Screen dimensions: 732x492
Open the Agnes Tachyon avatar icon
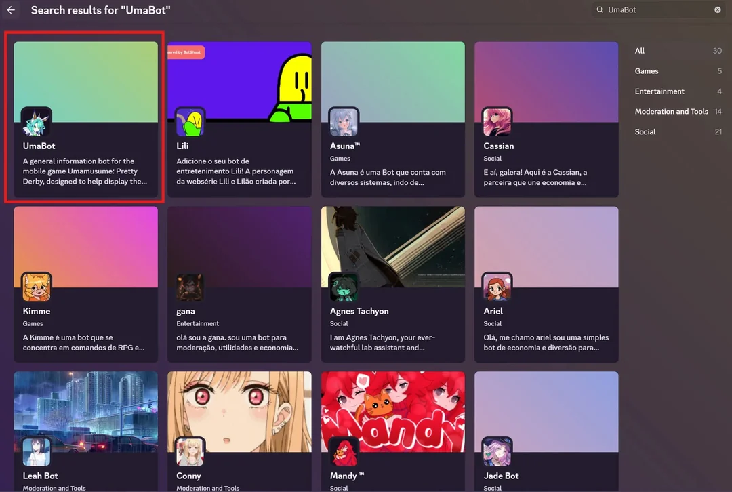pos(344,287)
